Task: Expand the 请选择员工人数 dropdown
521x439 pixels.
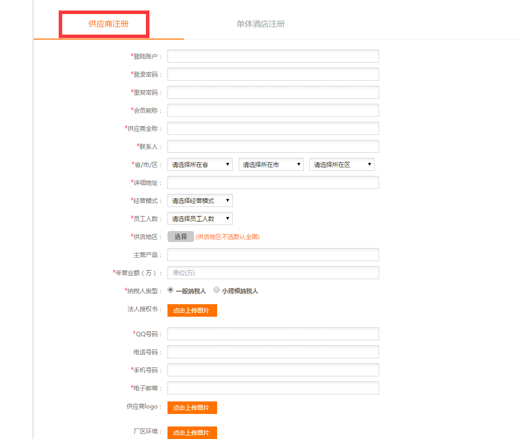Action: [x=200, y=218]
